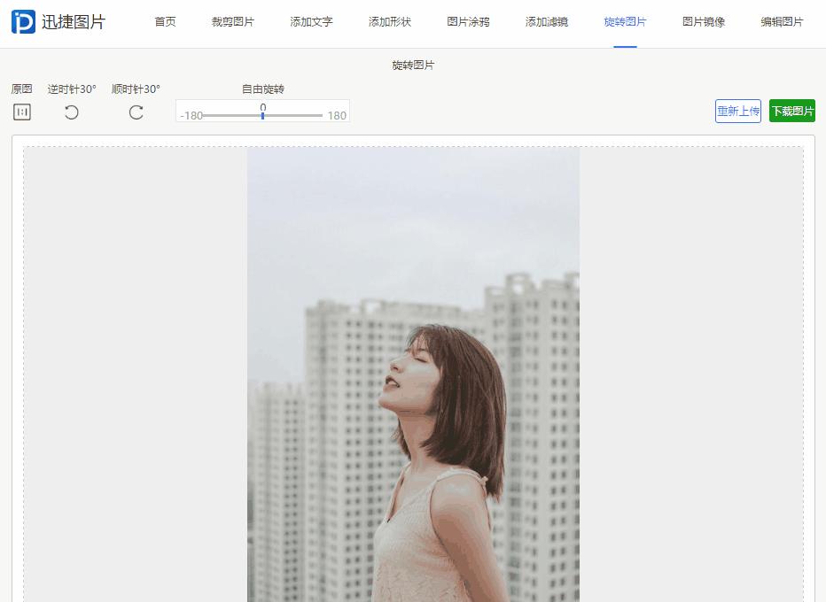Click the 迅捷图片 brand name text
Image resolution: width=826 pixels, height=602 pixels.
(74, 21)
